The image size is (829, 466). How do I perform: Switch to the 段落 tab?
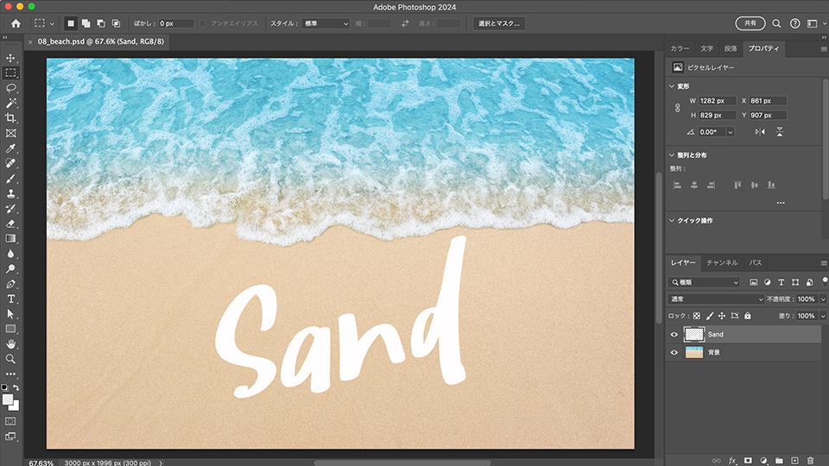pyautogui.click(x=731, y=48)
